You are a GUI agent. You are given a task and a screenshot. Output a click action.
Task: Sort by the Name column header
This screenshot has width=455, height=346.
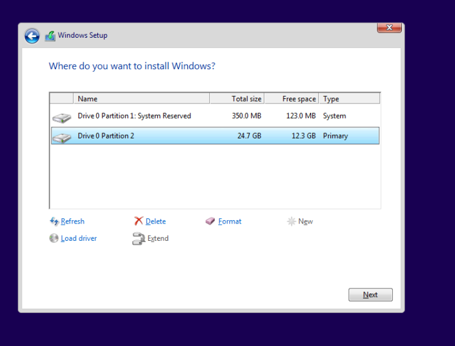[141, 99]
